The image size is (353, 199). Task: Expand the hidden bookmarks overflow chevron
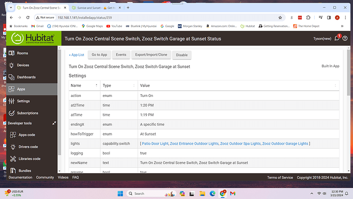click(x=342, y=26)
